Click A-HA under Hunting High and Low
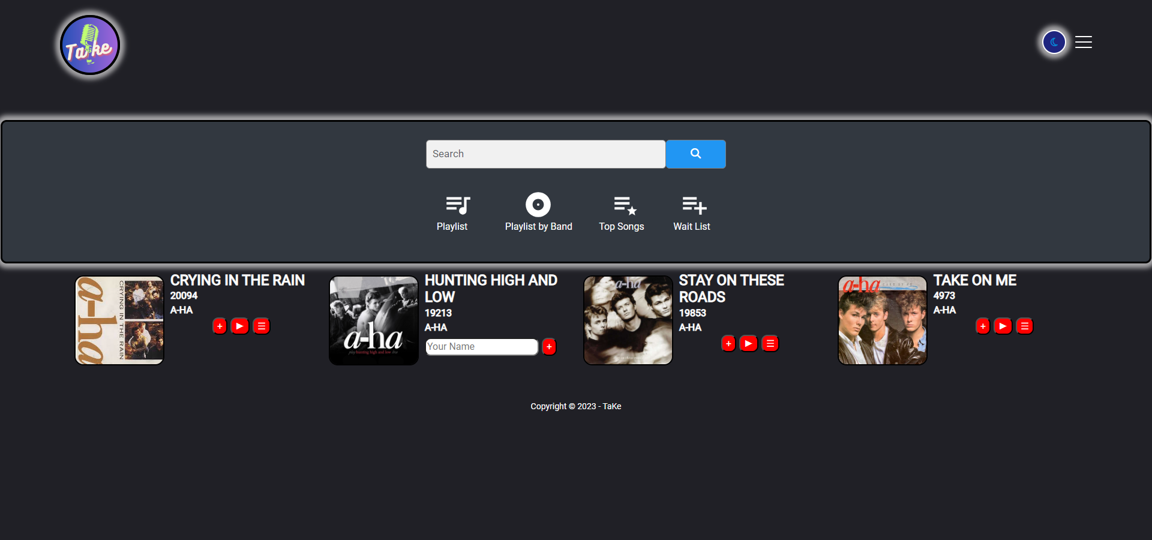The width and height of the screenshot is (1152, 540). point(436,328)
